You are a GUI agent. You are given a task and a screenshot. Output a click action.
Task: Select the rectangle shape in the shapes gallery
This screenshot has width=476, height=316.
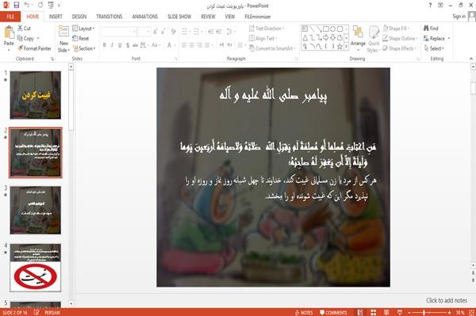point(326,29)
